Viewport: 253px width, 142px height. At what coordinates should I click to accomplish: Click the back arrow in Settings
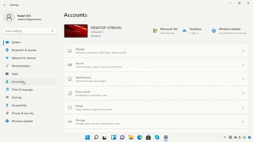(x=4, y=5)
